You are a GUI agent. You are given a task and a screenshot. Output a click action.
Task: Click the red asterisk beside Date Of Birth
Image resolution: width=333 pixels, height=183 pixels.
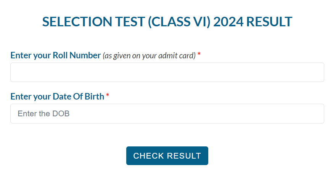(108, 96)
